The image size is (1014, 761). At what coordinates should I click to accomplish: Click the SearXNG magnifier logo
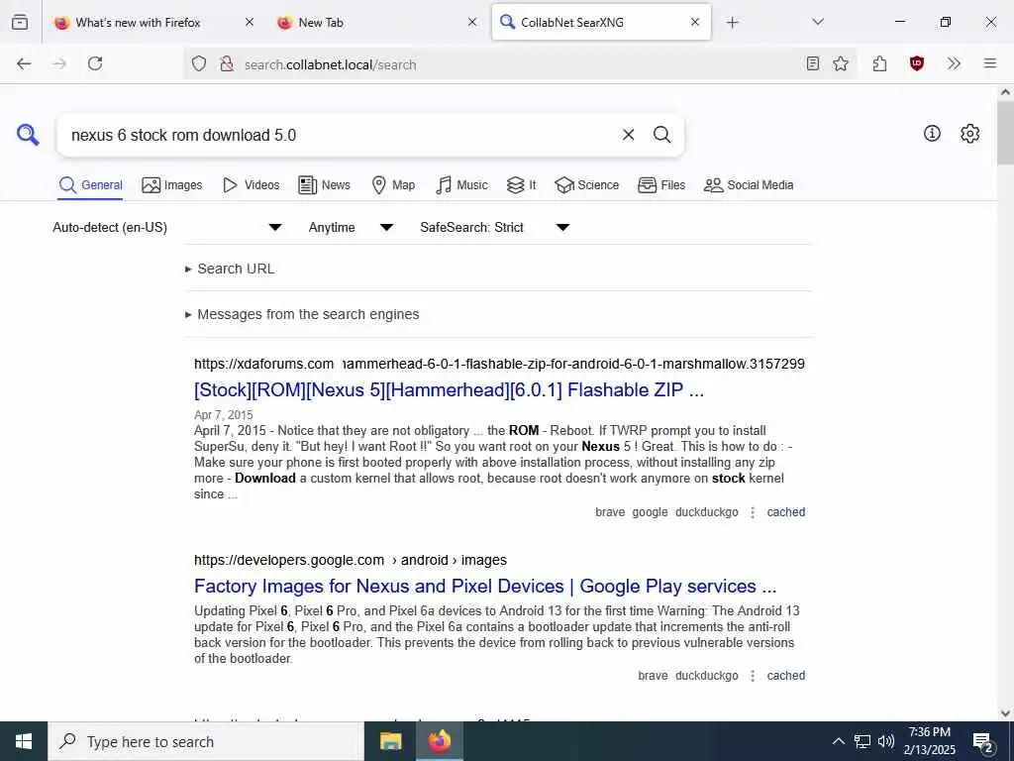click(28, 135)
